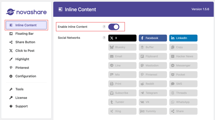Image resolution: width=215 pixels, height=120 pixels.
Task: Enable the Email network button
Action: (122, 56)
